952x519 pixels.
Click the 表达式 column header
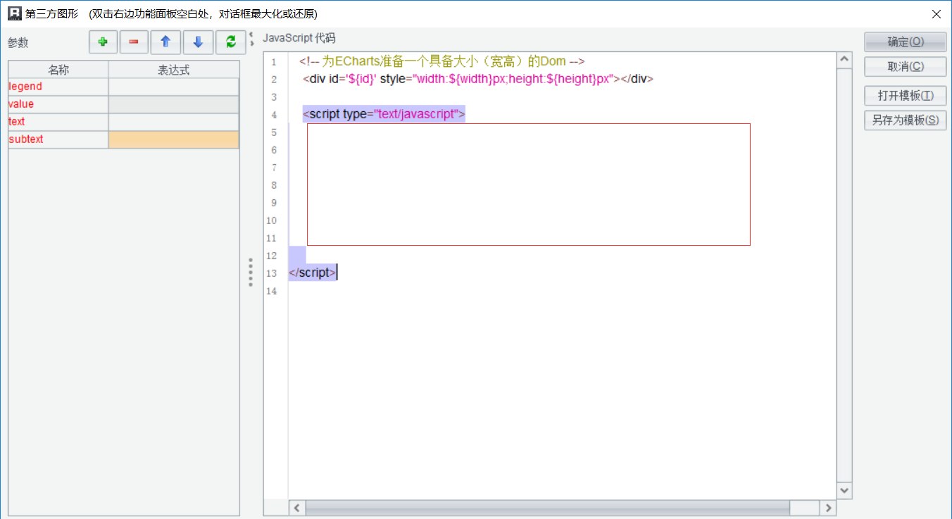[x=173, y=70]
